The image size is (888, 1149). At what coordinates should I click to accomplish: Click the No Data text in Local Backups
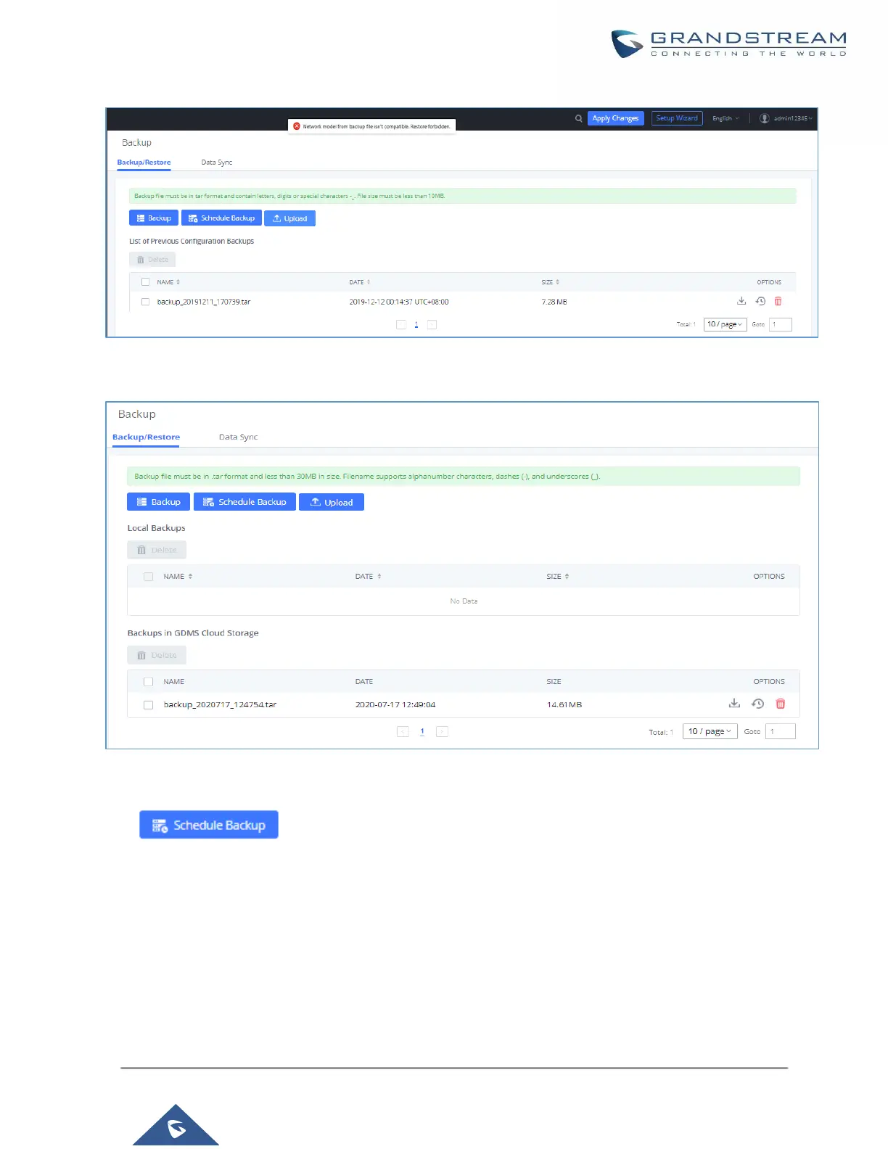click(x=464, y=601)
